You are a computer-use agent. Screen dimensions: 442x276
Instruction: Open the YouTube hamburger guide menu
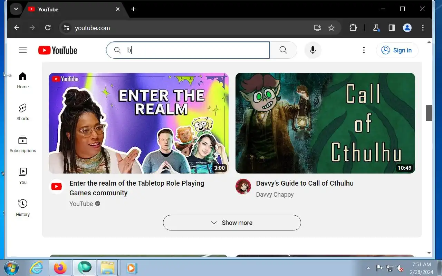pos(23,50)
